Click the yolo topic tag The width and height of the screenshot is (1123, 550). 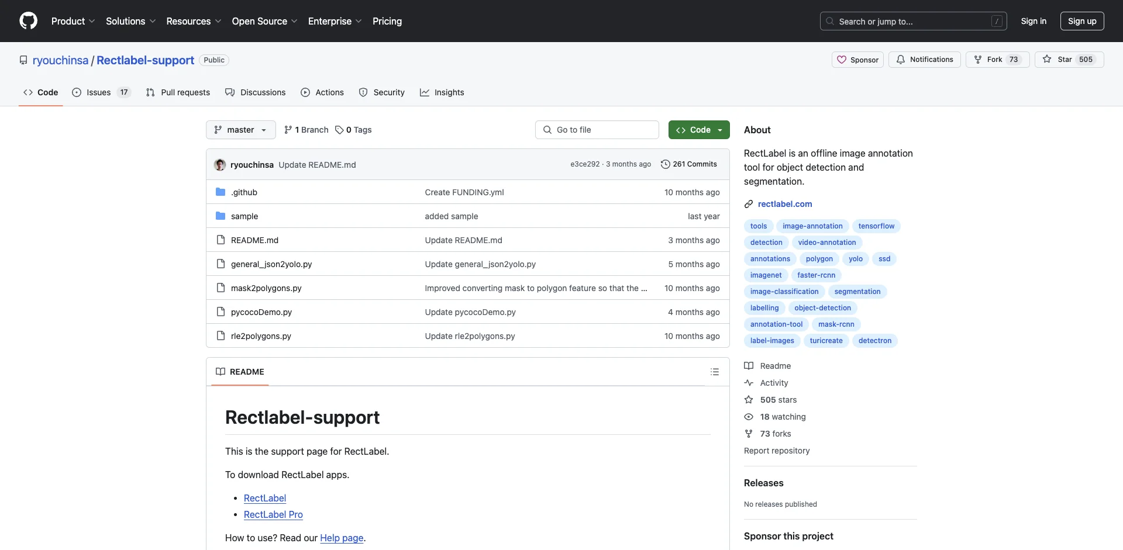pyautogui.click(x=856, y=259)
